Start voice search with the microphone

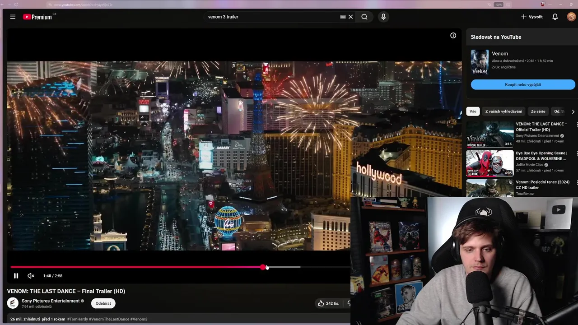click(x=383, y=17)
